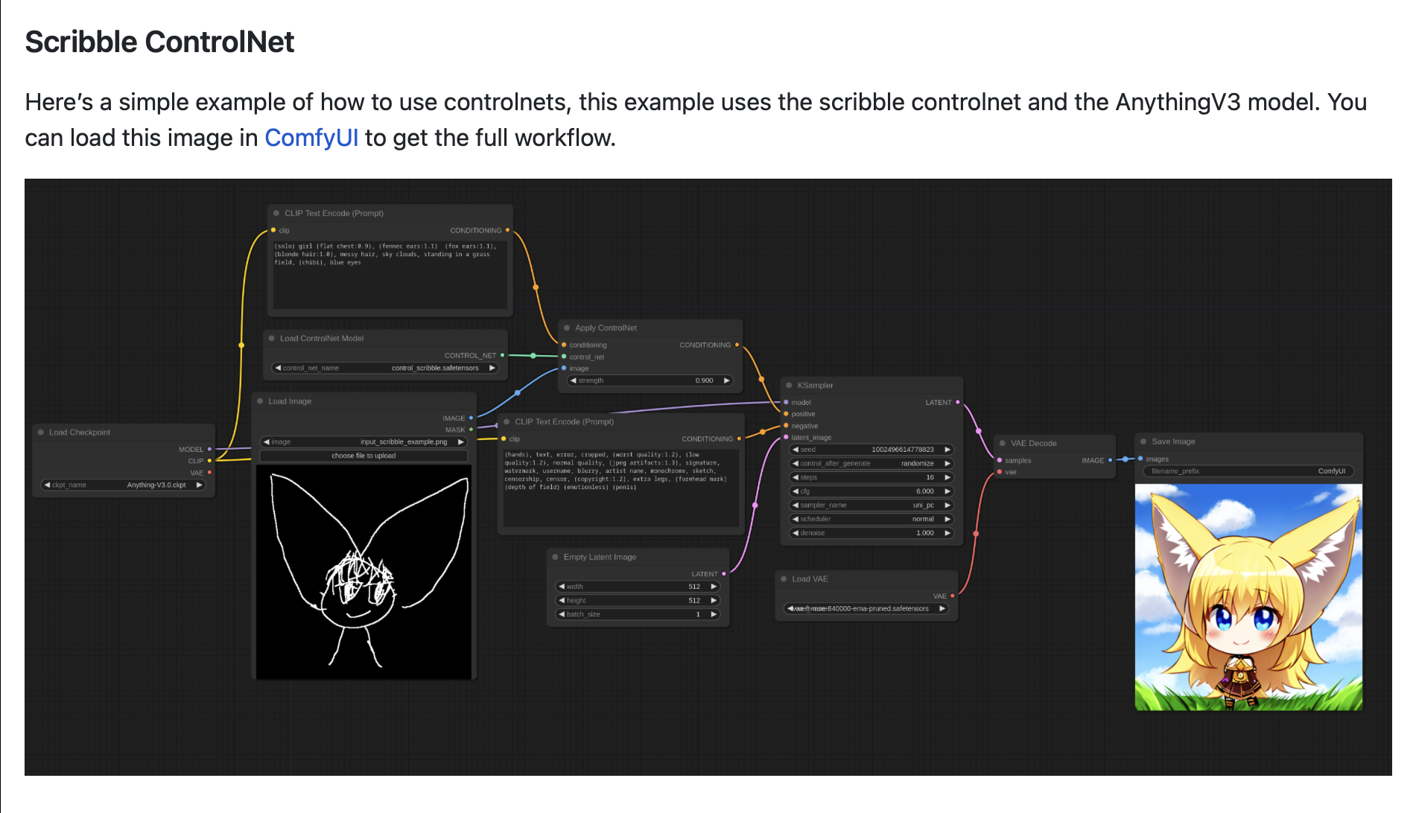Screen dimensions: 1416x813
Task: Collapse the Save Image node via its title circle
Action: point(1142,441)
